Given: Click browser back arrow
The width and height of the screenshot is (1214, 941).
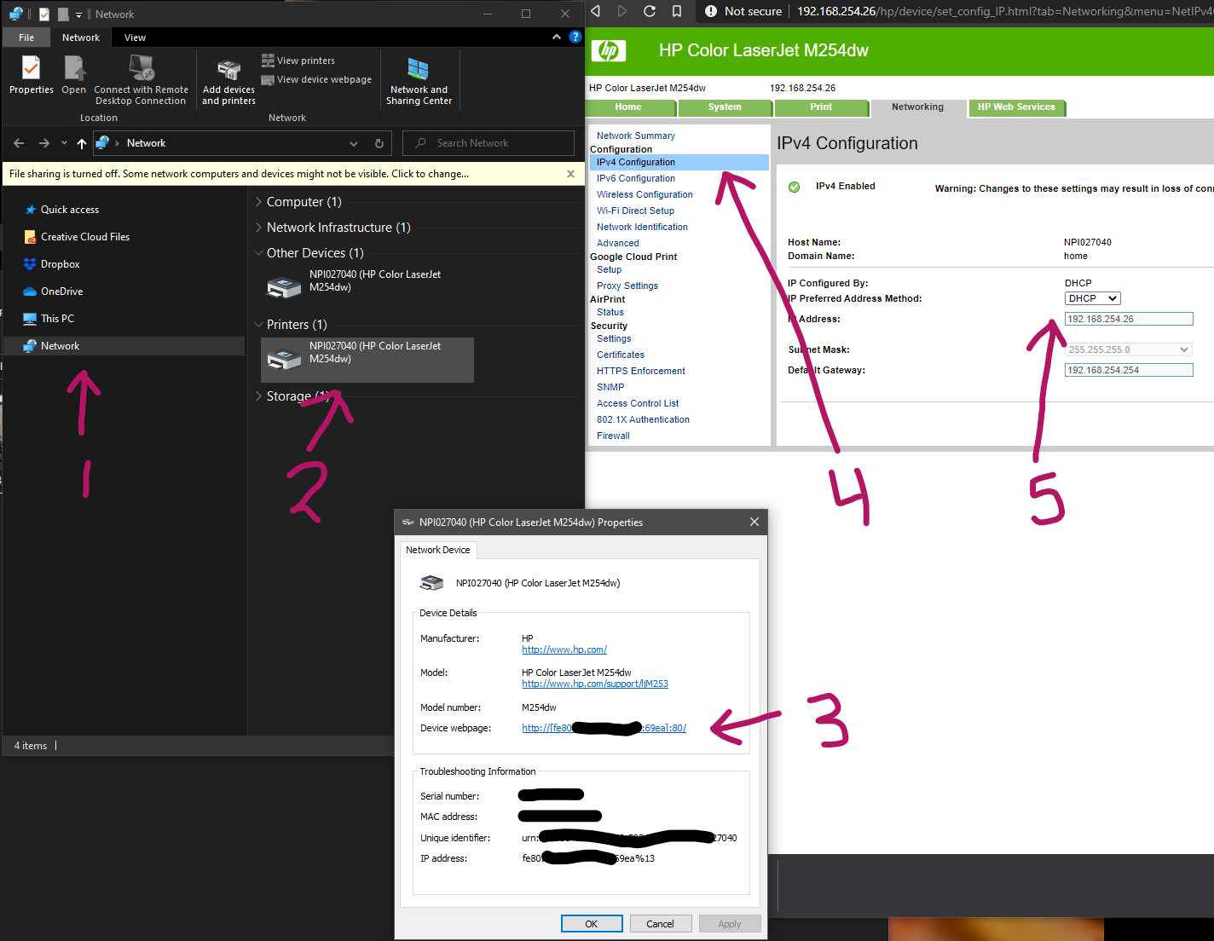Looking at the screenshot, I should 596,11.
